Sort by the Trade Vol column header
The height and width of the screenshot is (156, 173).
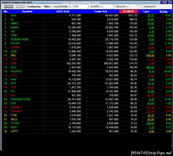100,12
